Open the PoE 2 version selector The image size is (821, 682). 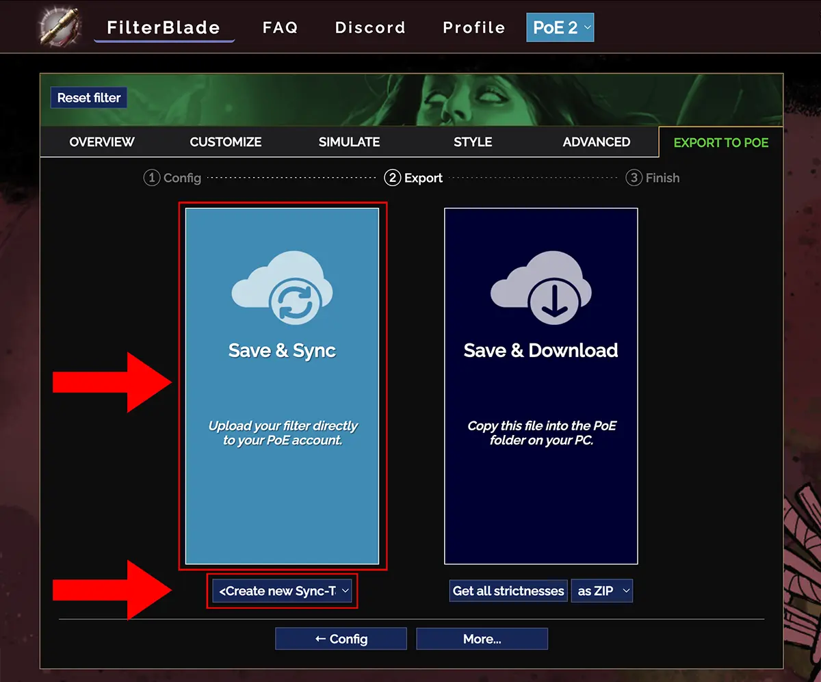560,27
